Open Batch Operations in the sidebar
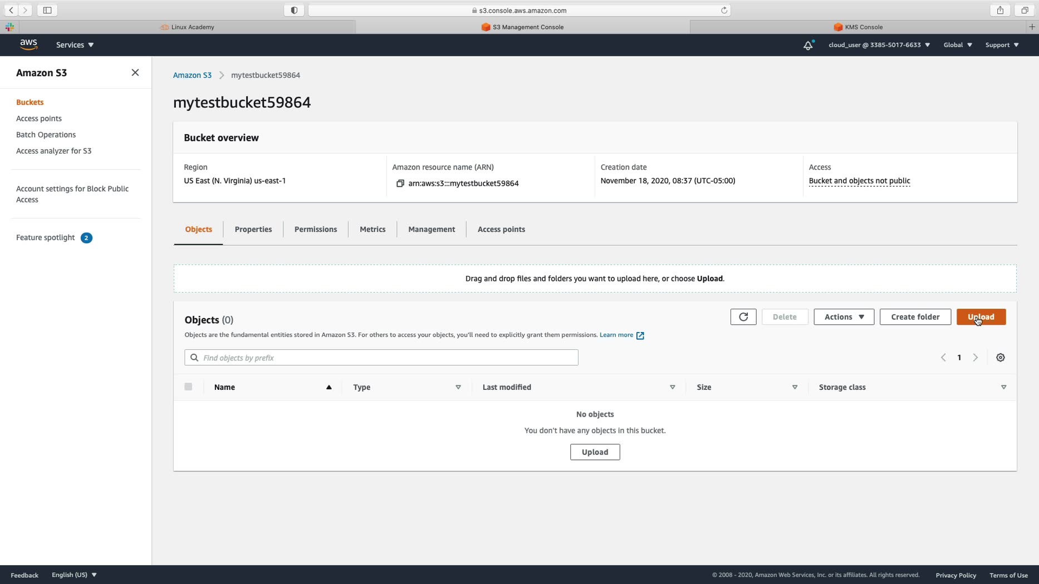 (x=46, y=135)
